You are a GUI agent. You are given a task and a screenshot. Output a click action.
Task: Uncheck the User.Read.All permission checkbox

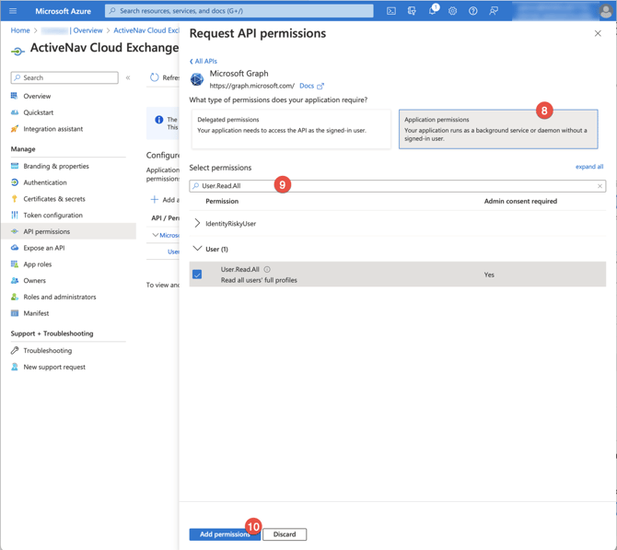point(197,275)
